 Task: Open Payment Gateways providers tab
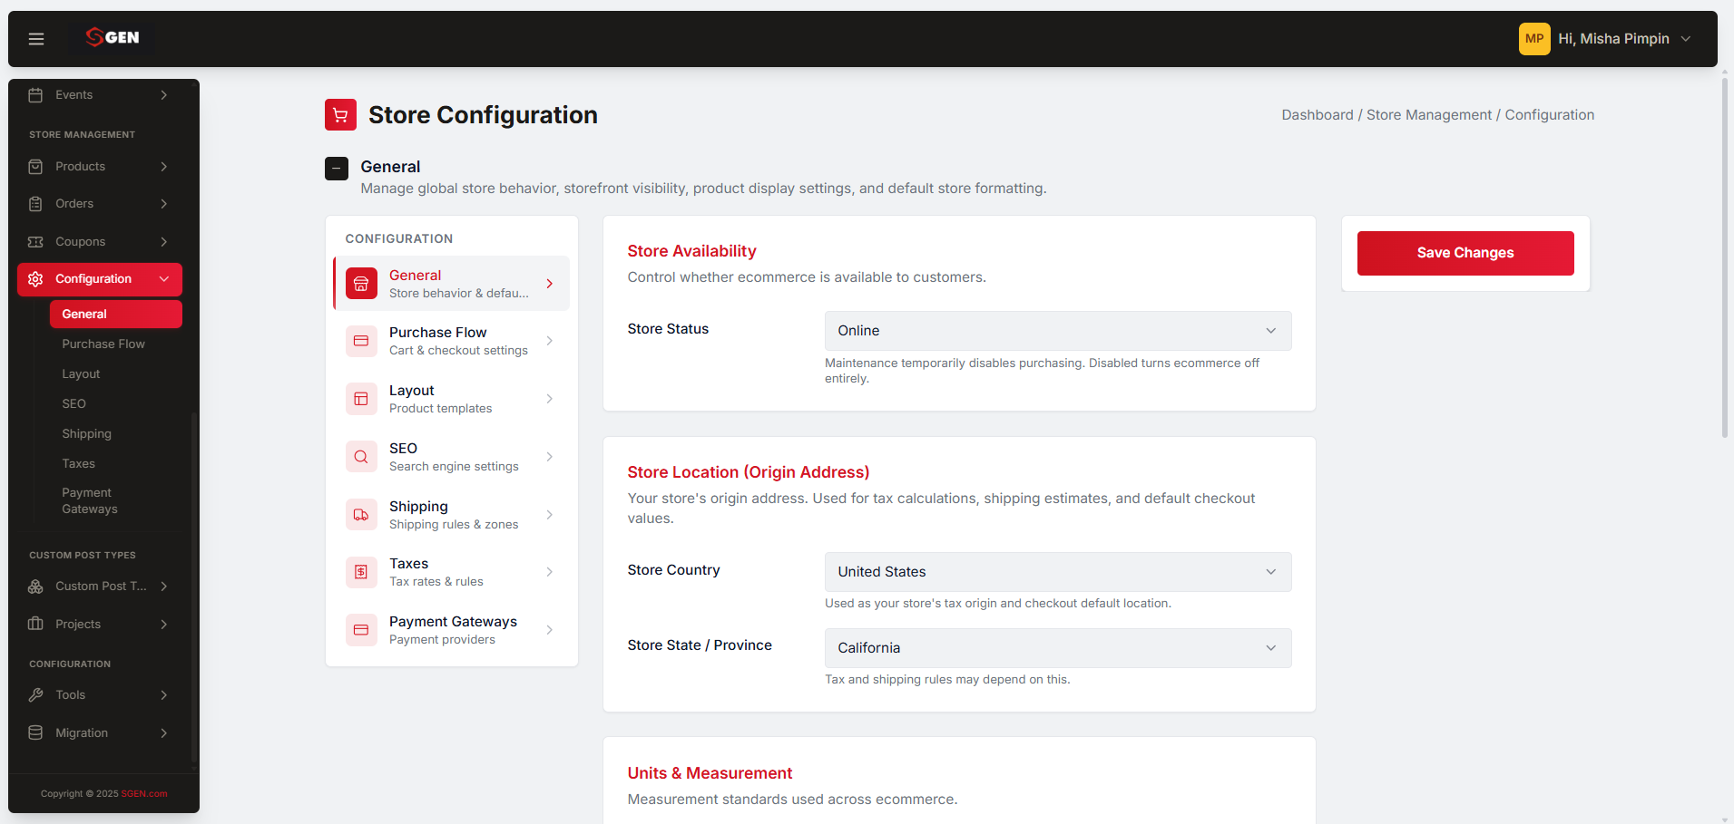click(452, 630)
